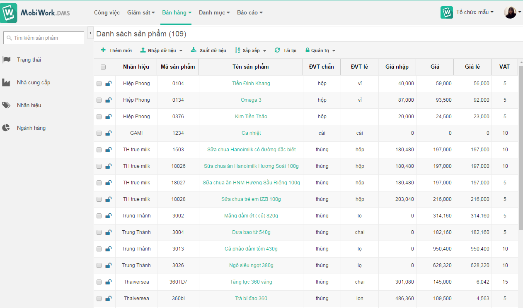Open the Bán hàng dropdown menu

(177, 12)
